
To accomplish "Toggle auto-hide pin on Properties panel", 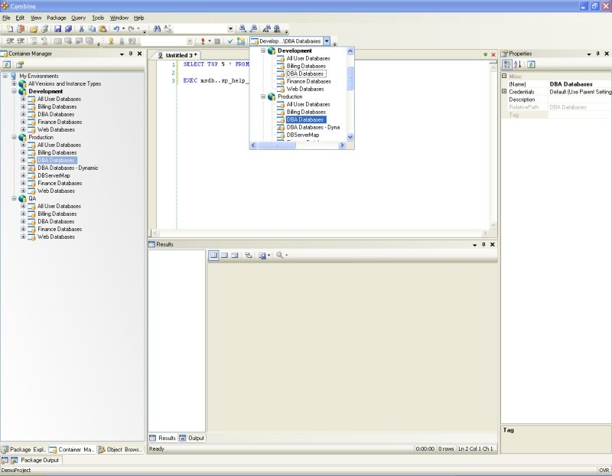I will pyautogui.click(x=597, y=54).
